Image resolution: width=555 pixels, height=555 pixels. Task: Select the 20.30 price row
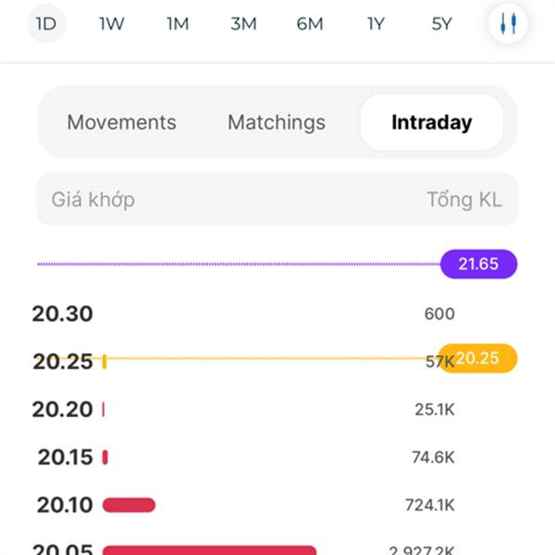coord(243,314)
